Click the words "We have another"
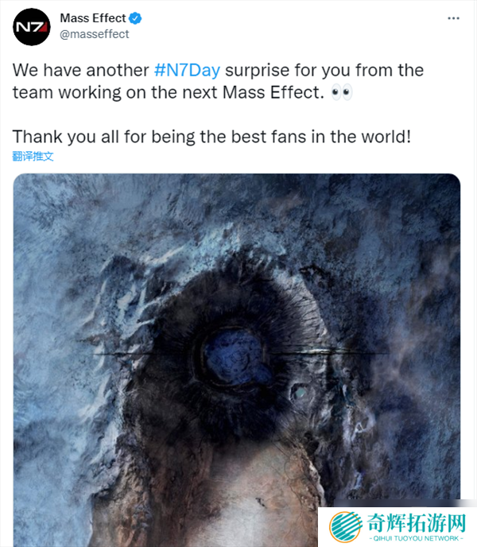This screenshot has height=547, width=477. tap(79, 70)
